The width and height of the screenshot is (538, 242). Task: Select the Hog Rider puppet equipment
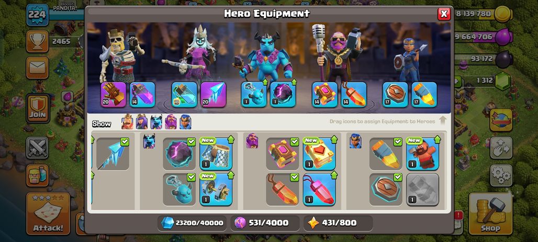422,154
